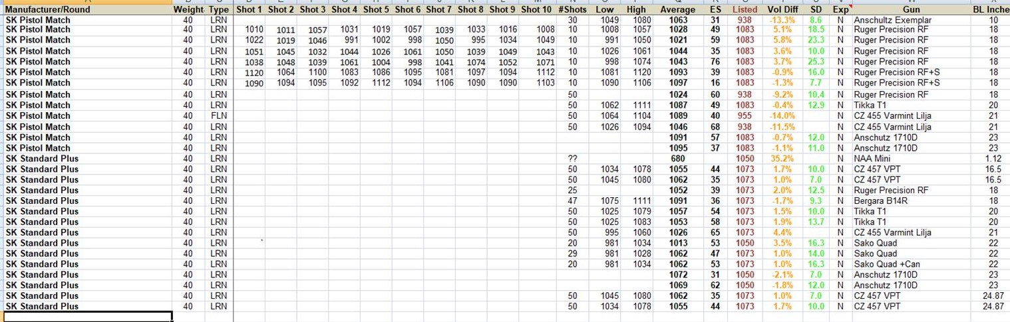This screenshot has width=1010, height=322.
Task: Select the Shot 1 value 1038
Action: [254, 62]
